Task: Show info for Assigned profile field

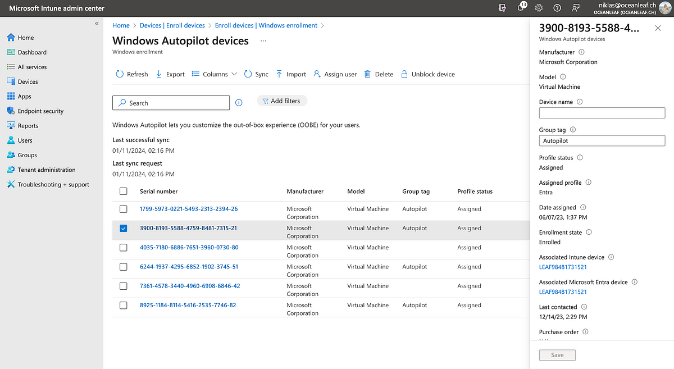Action: [x=589, y=183]
